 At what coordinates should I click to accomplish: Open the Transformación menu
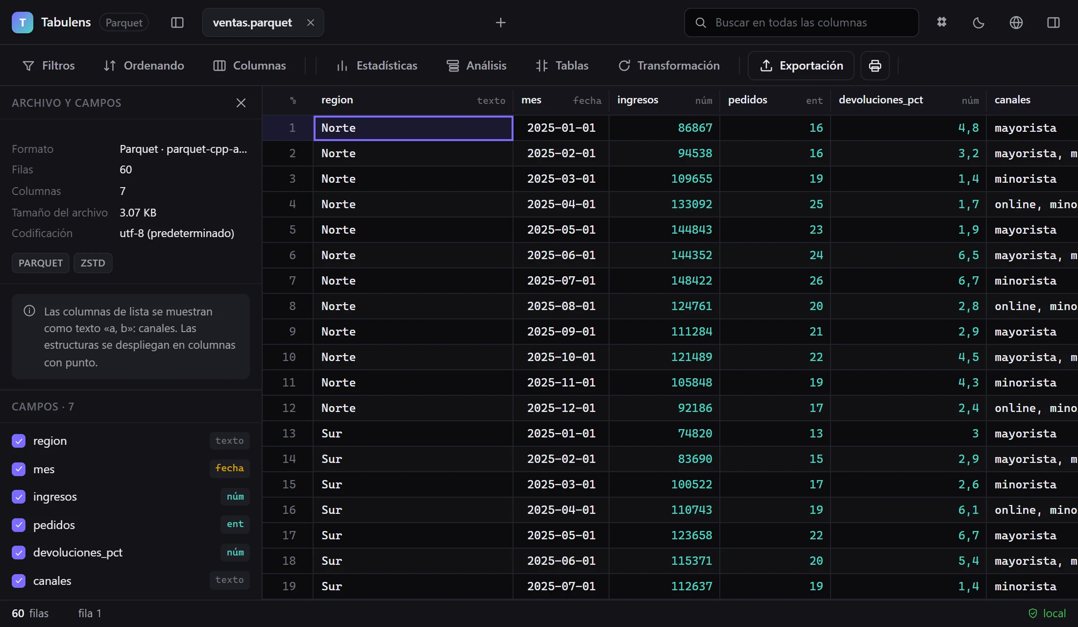[669, 66]
